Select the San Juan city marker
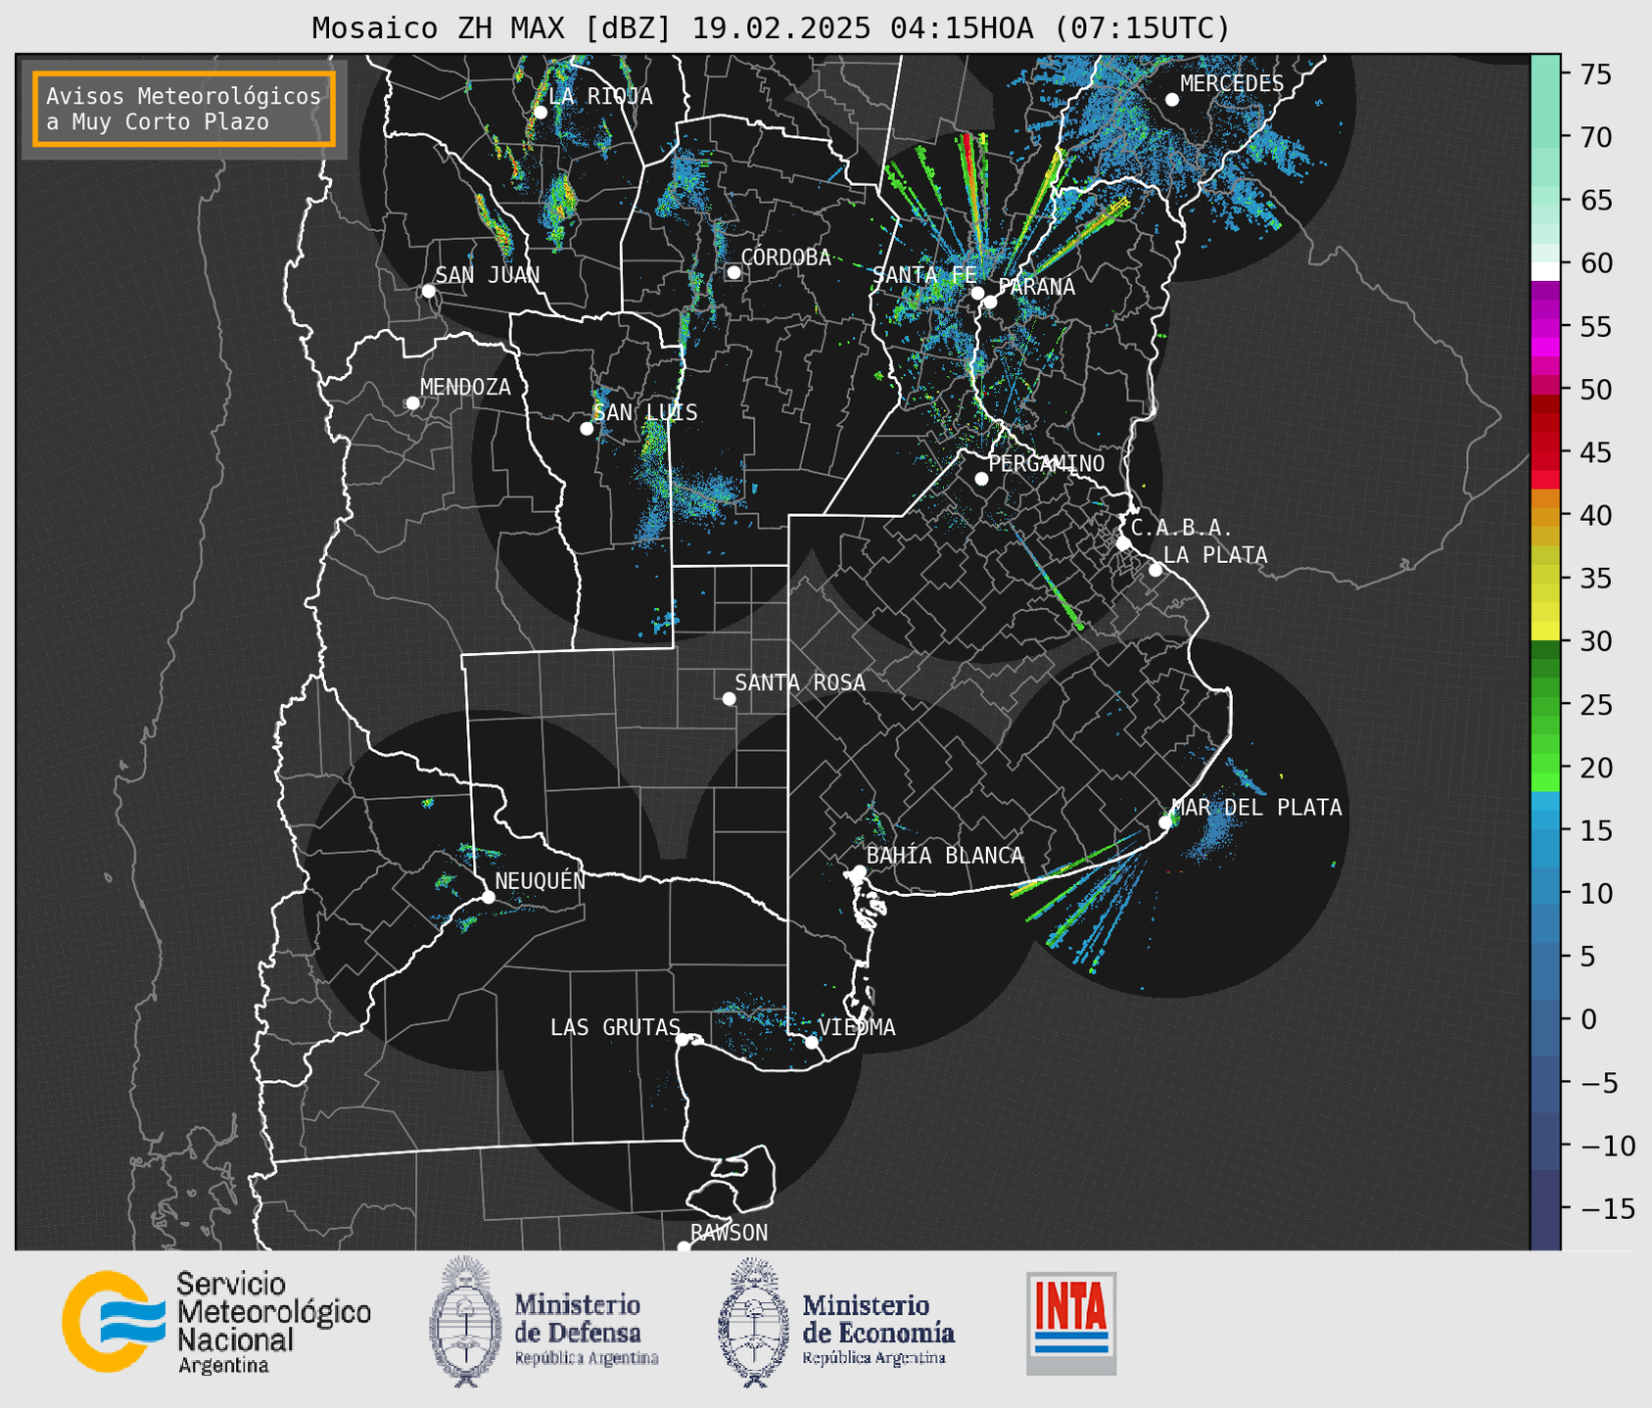This screenshot has height=1408, width=1652. [428, 291]
